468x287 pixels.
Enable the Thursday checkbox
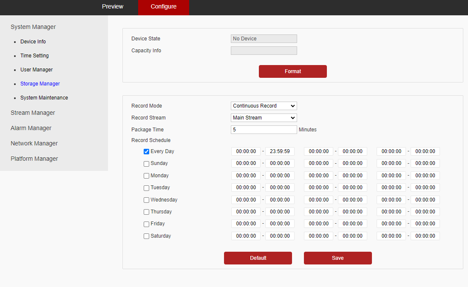point(146,212)
